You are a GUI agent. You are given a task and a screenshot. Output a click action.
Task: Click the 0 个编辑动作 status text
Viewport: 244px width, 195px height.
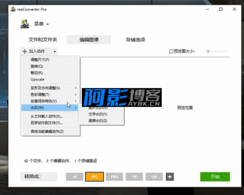[x=58, y=161]
